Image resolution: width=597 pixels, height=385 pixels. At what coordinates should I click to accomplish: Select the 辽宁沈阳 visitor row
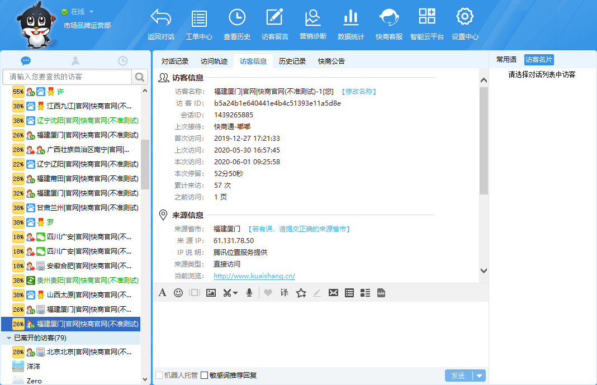coord(71,121)
